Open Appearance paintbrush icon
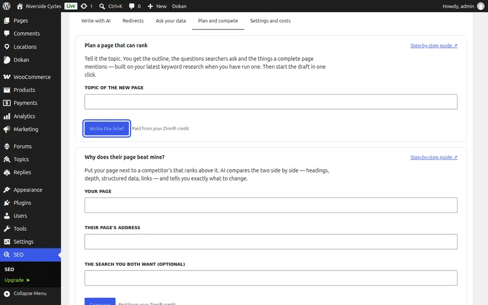This screenshot has width=488, height=305. coord(7,190)
